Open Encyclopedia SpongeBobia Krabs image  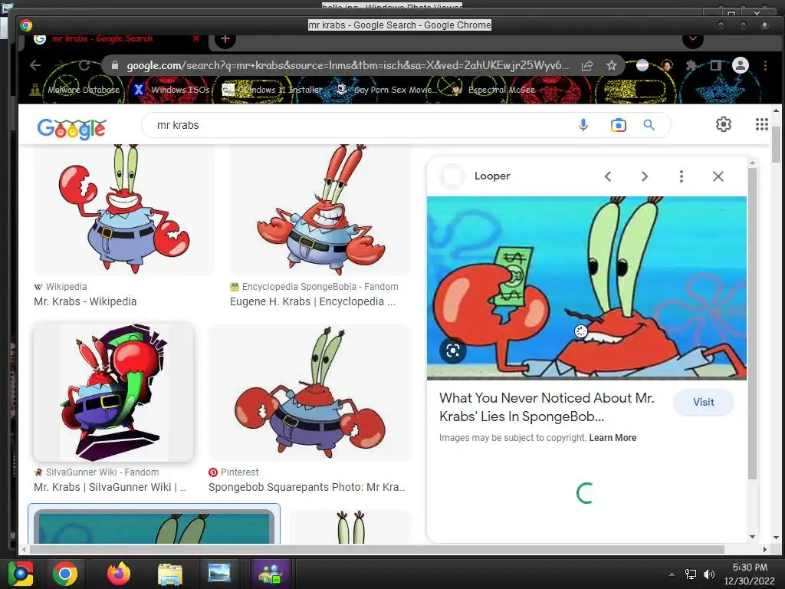[x=320, y=210]
